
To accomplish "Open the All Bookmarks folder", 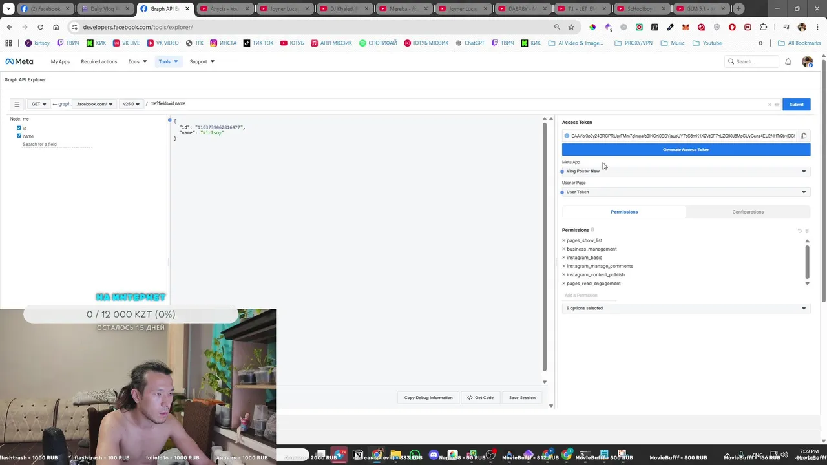I will [799, 43].
